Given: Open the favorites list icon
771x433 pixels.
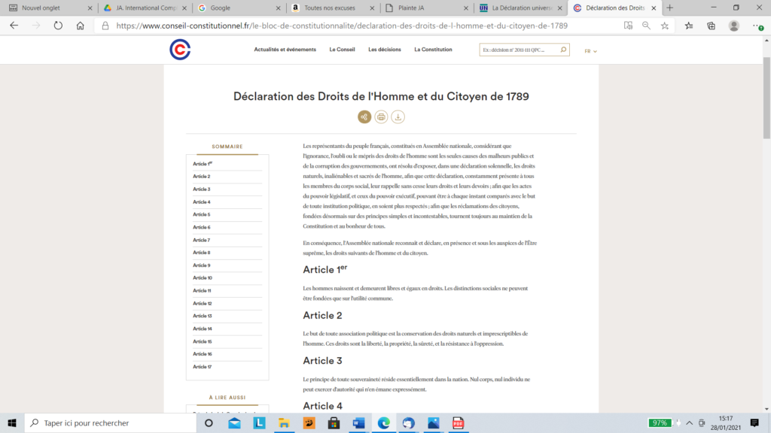Looking at the screenshot, I should coord(689,26).
